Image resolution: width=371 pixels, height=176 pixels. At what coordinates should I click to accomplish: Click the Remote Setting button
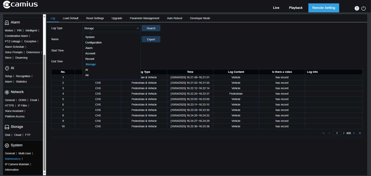[324, 8]
